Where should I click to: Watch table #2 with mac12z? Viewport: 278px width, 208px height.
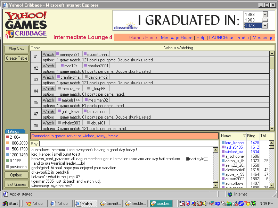click(x=48, y=66)
